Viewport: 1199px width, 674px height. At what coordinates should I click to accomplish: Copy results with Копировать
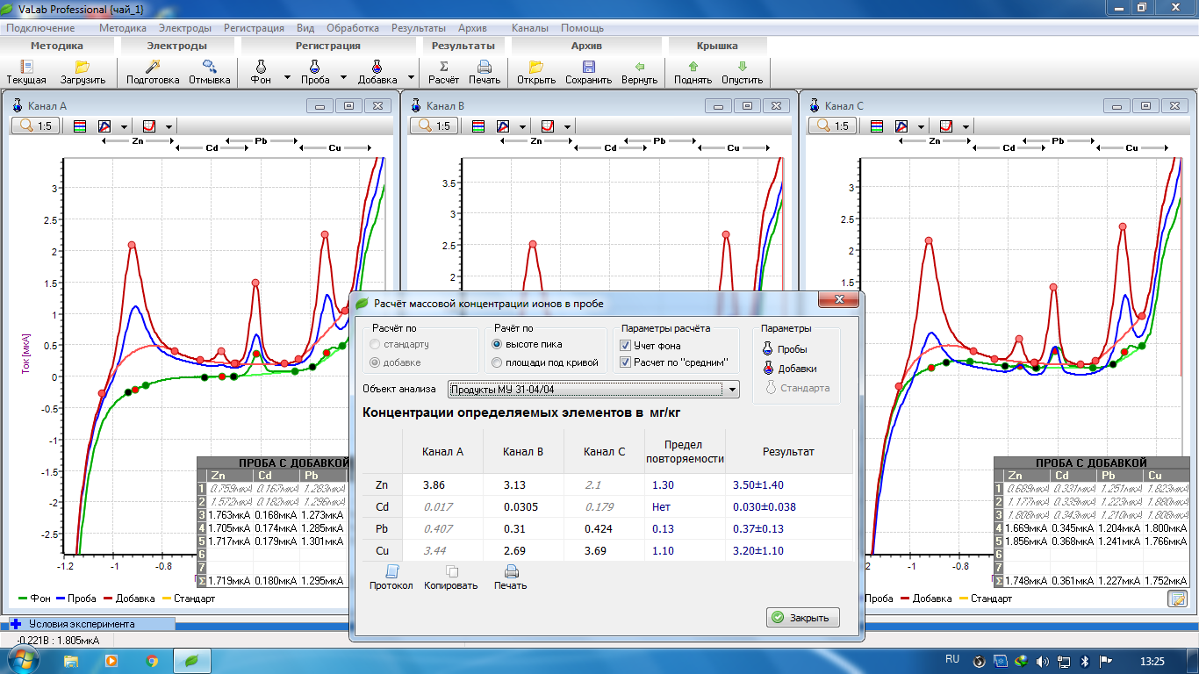point(451,577)
